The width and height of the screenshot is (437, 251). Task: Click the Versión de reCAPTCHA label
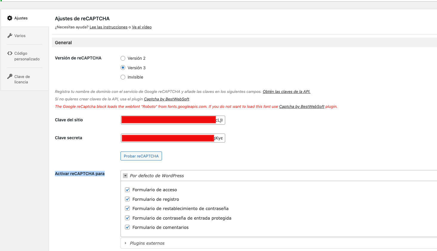[x=78, y=58]
